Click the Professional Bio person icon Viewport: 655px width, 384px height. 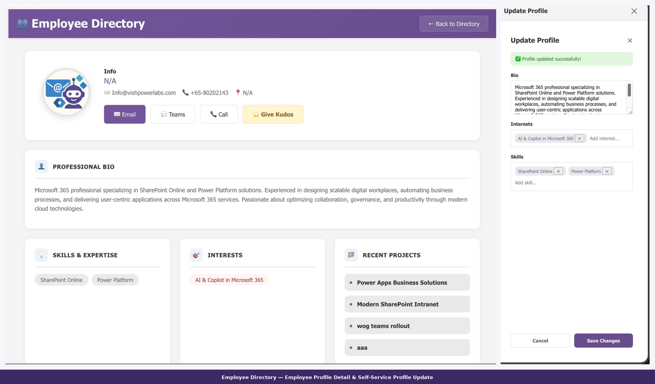pyautogui.click(x=41, y=166)
